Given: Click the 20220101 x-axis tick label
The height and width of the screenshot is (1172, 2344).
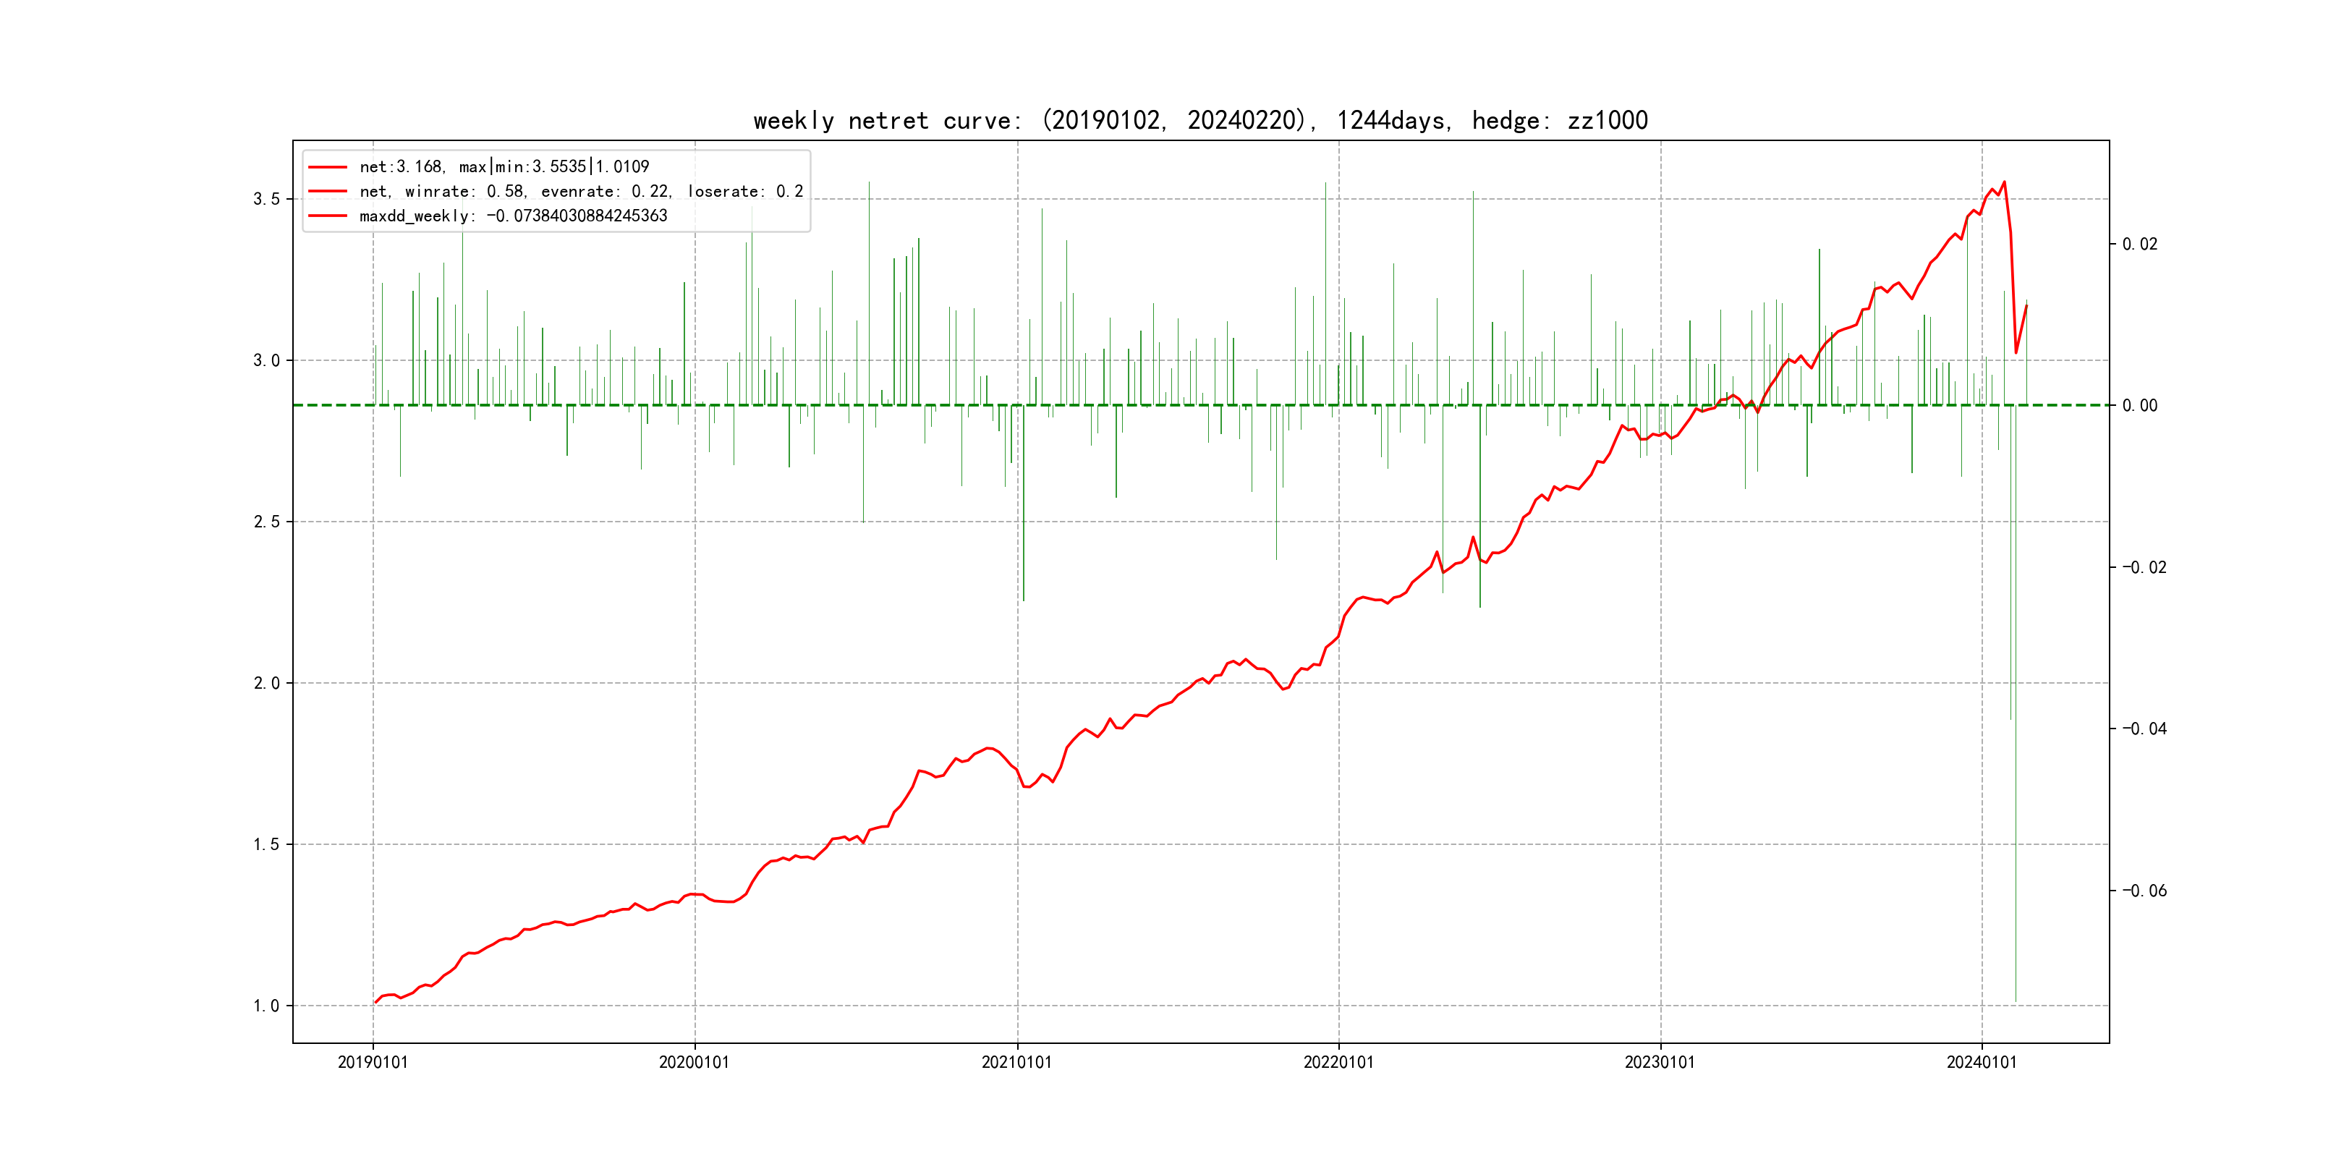Looking at the screenshot, I should coord(1338,1063).
